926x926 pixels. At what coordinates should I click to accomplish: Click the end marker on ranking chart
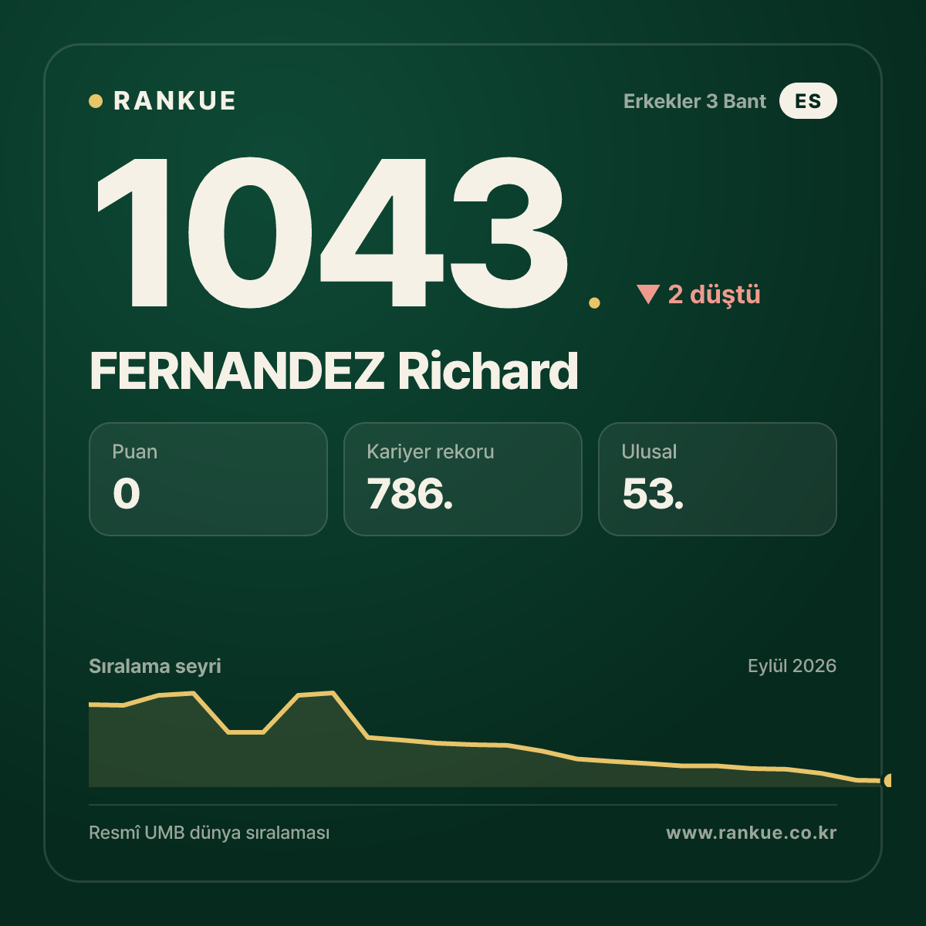tap(887, 780)
